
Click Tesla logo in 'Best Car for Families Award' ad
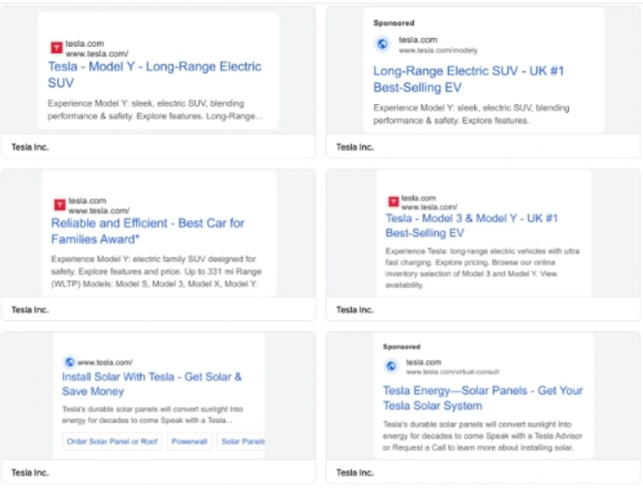(x=59, y=204)
